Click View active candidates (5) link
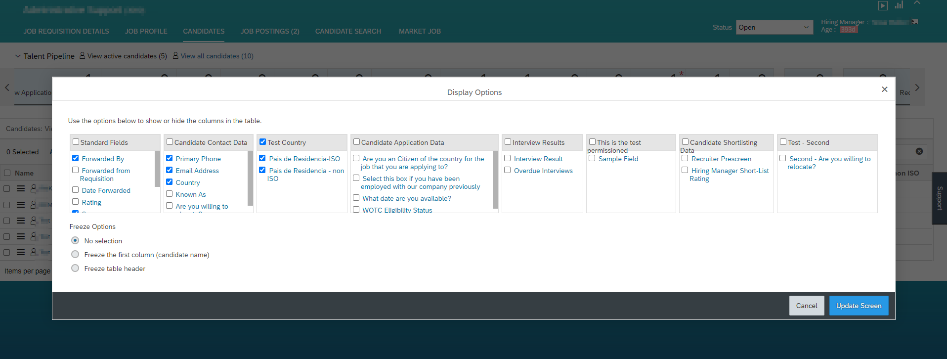This screenshot has height=359, width=947. [127, 56]
